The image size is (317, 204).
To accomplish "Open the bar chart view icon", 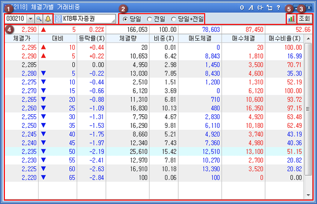I will click(291, 19).
